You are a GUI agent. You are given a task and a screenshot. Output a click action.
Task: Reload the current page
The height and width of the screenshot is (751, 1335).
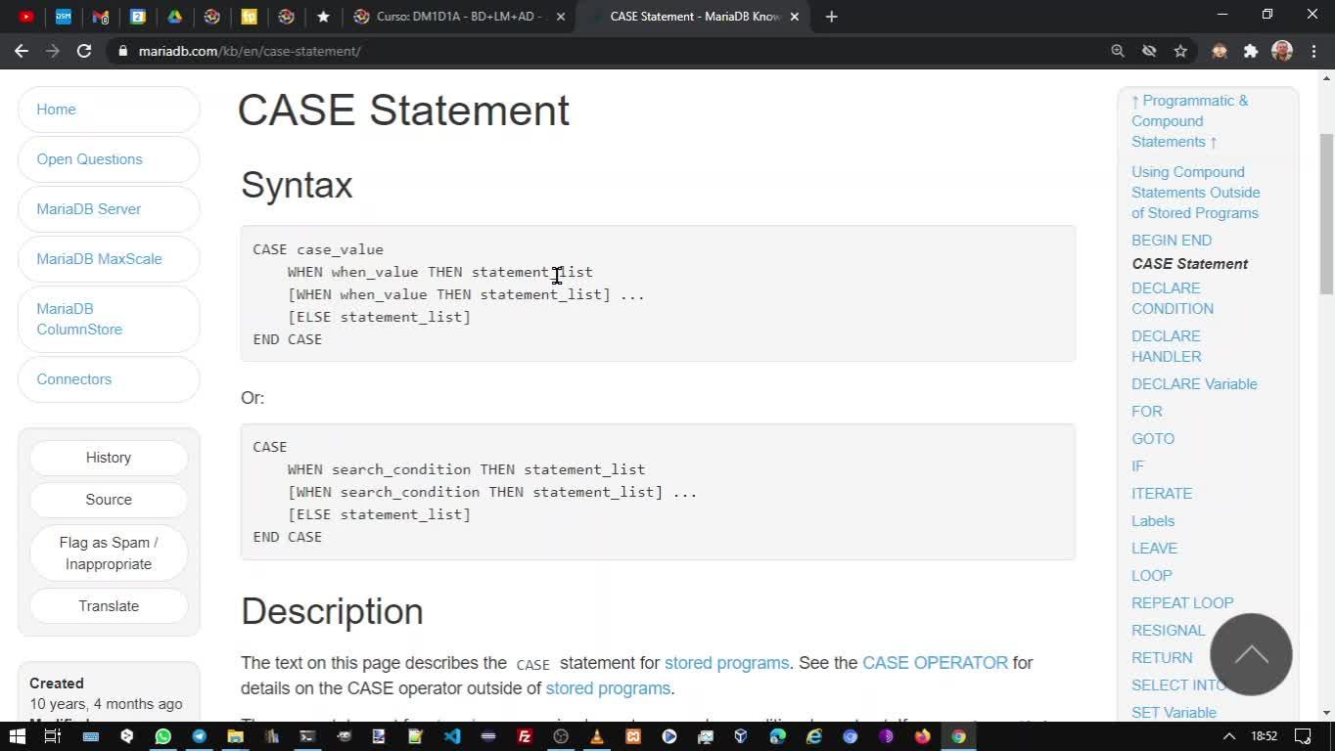[x=84, y=51]
